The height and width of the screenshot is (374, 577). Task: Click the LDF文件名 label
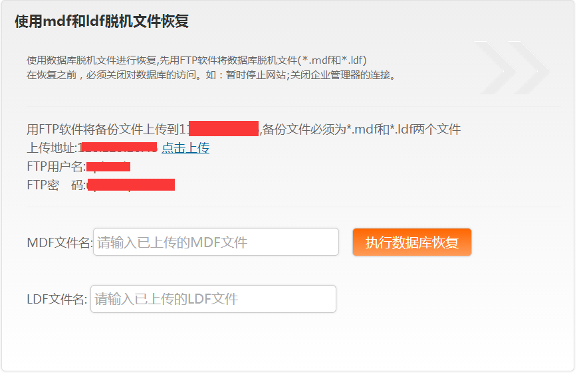[57, 300]
